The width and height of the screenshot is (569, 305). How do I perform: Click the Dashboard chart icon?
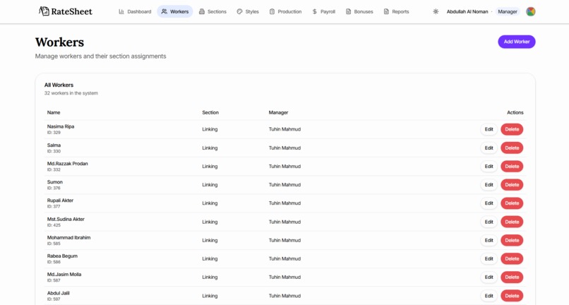coord(121,11)
